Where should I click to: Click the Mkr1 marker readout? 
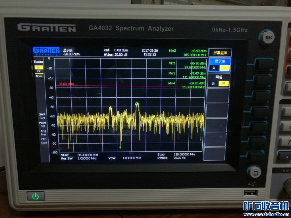(x=187, y=65)
